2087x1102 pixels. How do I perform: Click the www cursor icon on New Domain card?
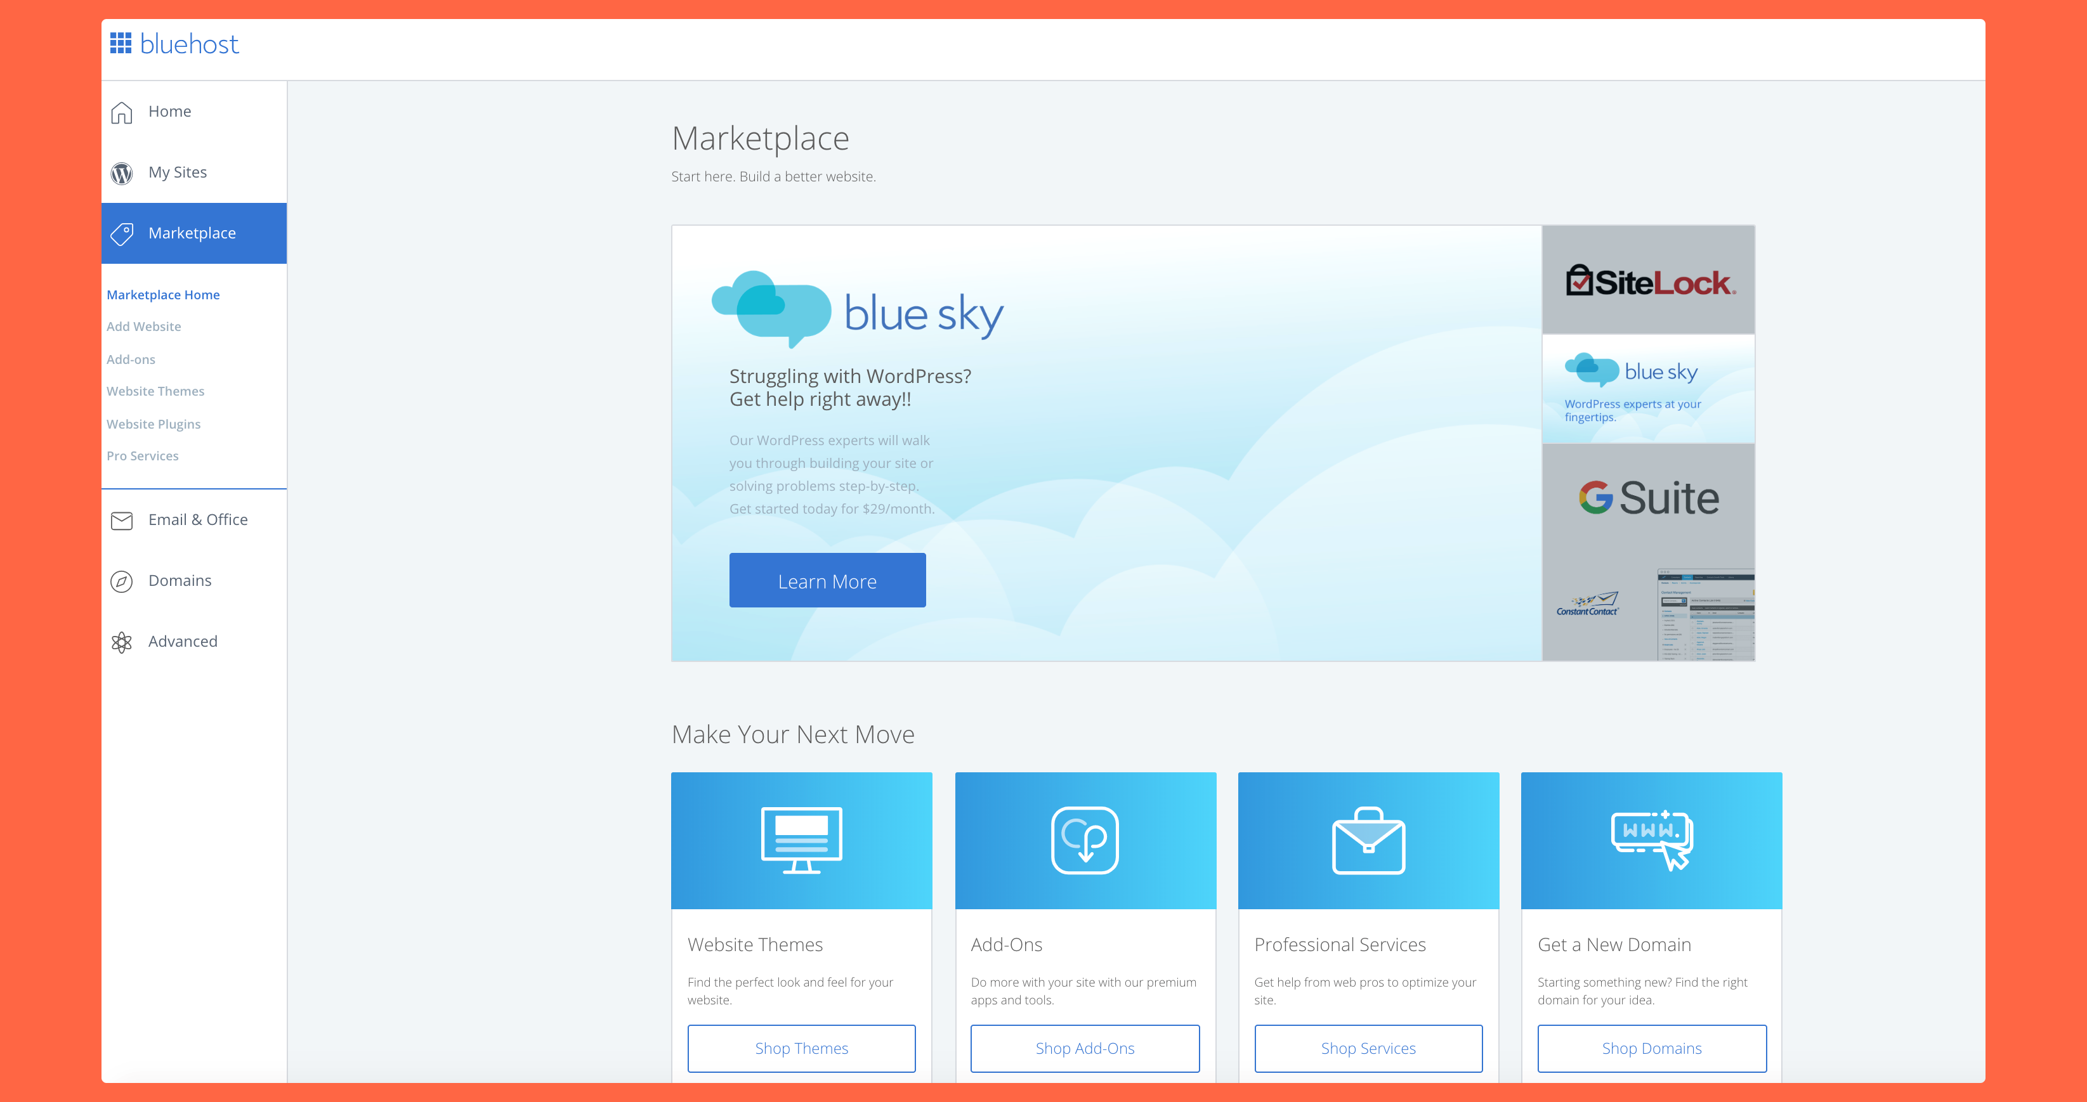click(x=1652, y=839)
